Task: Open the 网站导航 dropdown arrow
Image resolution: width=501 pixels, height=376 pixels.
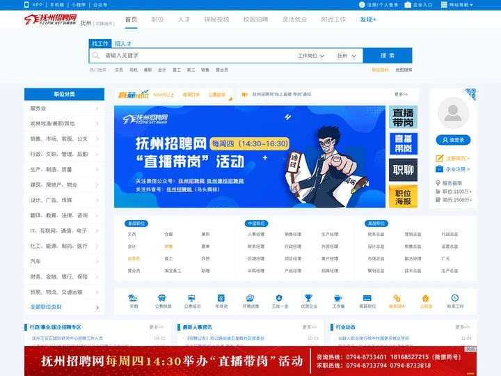Action: tap(471, 5)
